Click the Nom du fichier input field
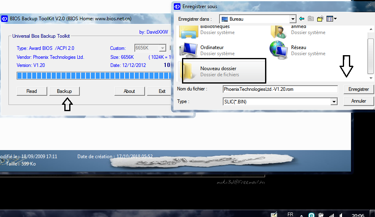The width and height of the screenshot is (375, 217). (x=280, y=89)
